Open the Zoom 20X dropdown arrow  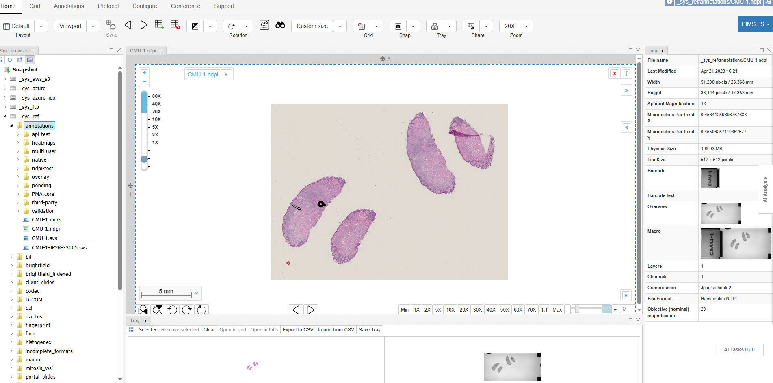[526, 26]
